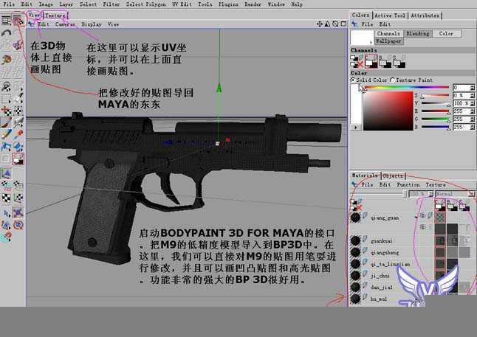Click the move camera icon in viewport header
Image resolution: width=477 pixels, height=337 pixels.
(x=320, y=24)
